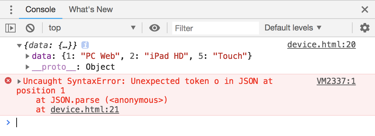
Task: Toggle the live expression eye icon
Action: point(155,28)
